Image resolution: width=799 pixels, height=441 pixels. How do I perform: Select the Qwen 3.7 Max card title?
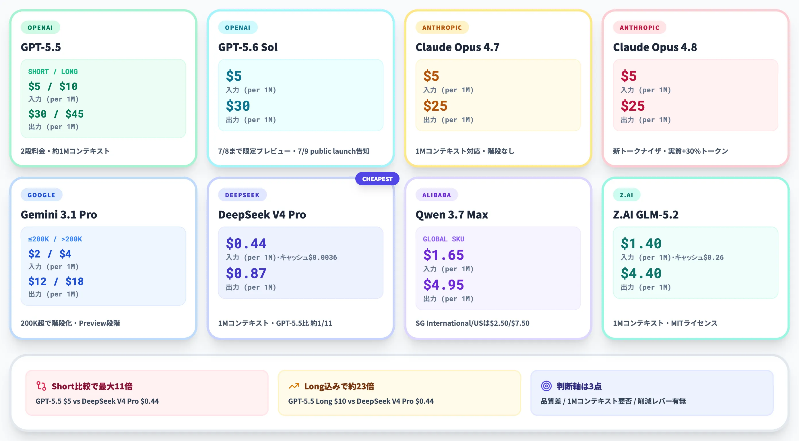[452, 214]
